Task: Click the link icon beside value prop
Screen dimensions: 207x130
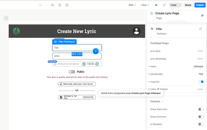Action: 158,89
